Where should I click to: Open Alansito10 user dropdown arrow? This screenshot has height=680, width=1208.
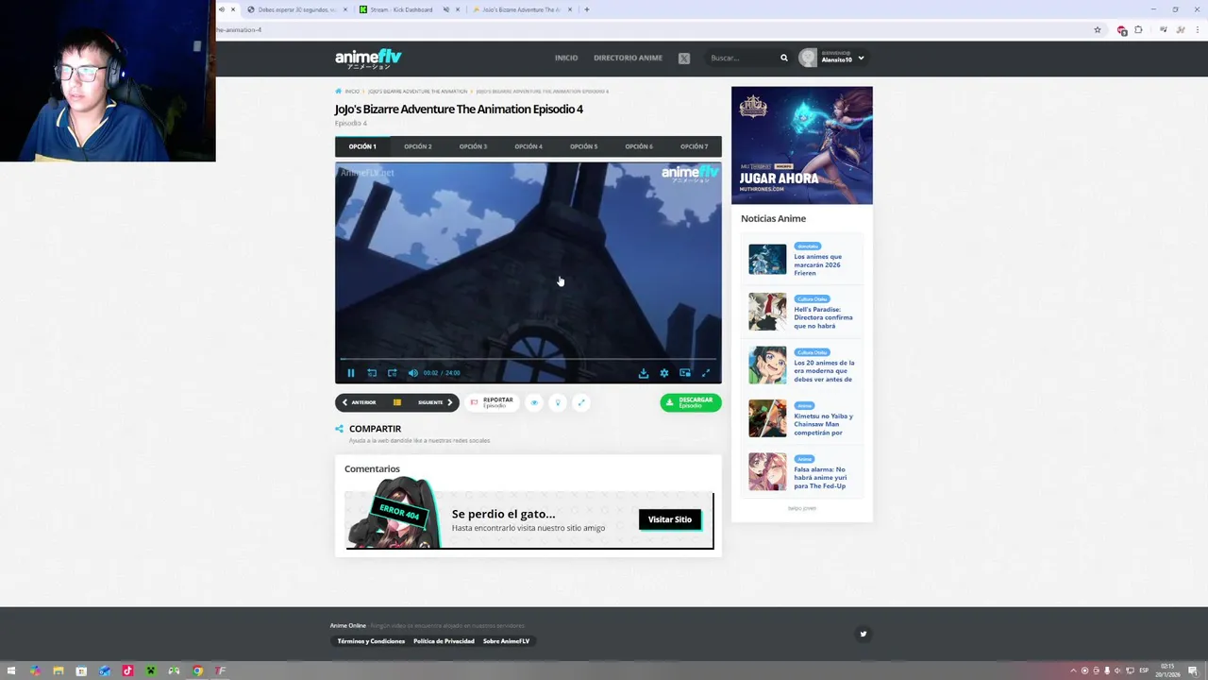pos(861,59)
